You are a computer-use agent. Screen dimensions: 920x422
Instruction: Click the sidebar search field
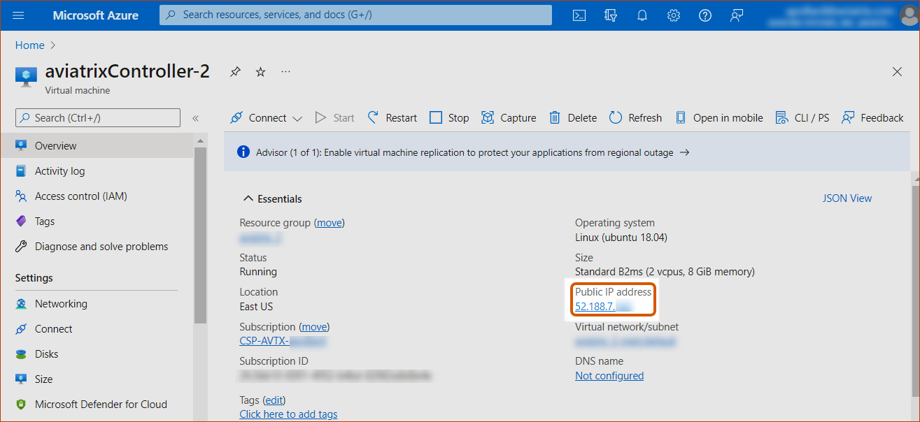[x=98, y=118]
